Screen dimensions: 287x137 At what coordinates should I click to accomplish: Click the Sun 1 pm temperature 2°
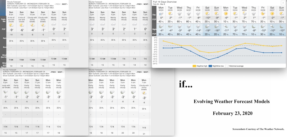64,29
